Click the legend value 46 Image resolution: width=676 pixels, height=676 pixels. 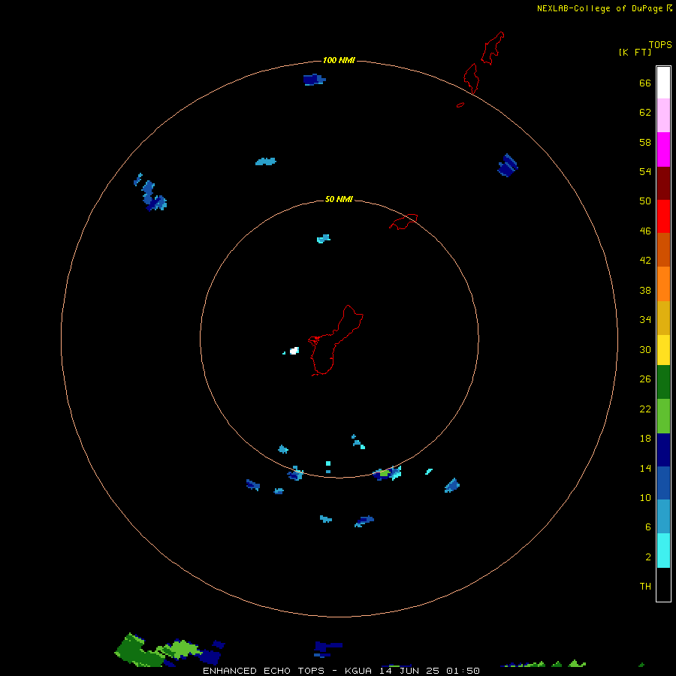pyautogui.click(x=645, y=231)
